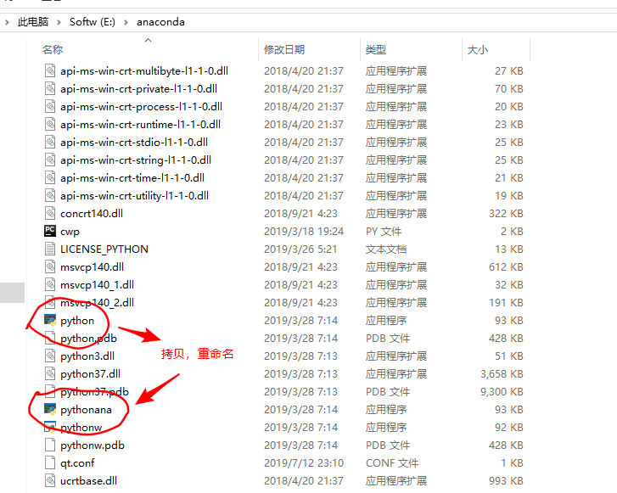Sort files by 名称 column header
Screen dimensions: 617x493
53,49
